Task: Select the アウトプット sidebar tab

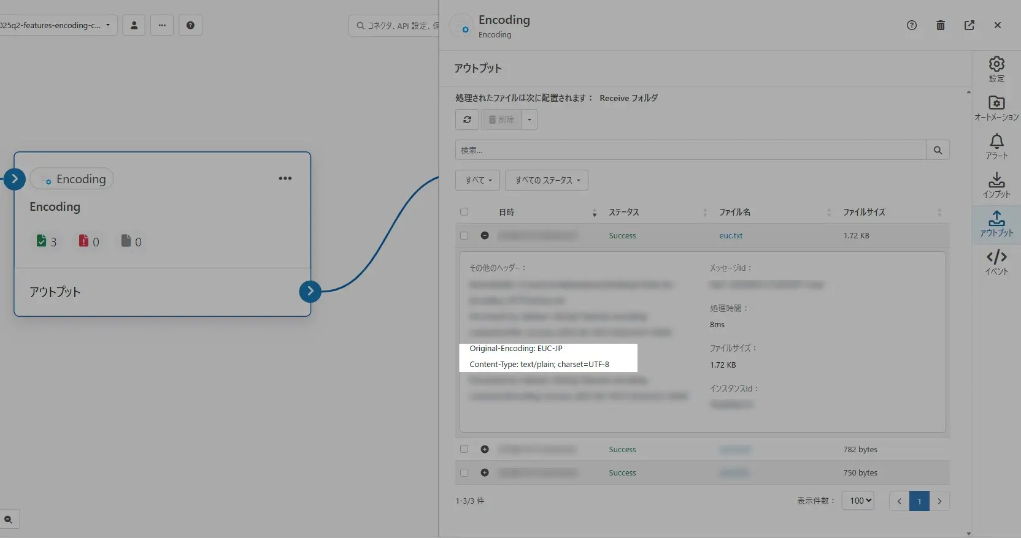Action: coord(996,224)
